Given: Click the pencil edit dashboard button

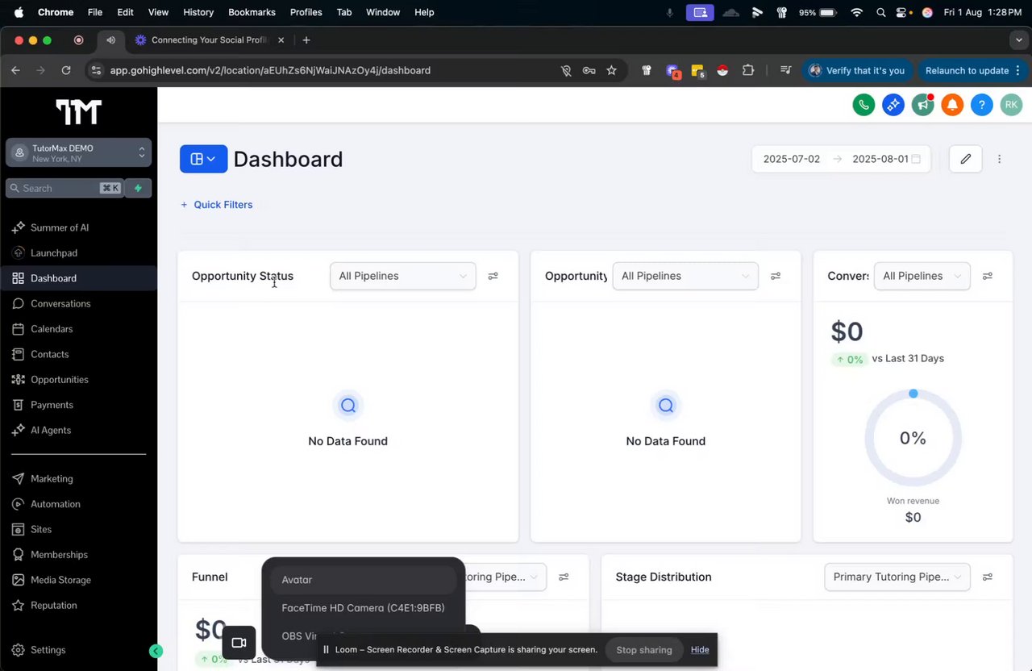Looking at the screenshot, I should coord(966,159).
